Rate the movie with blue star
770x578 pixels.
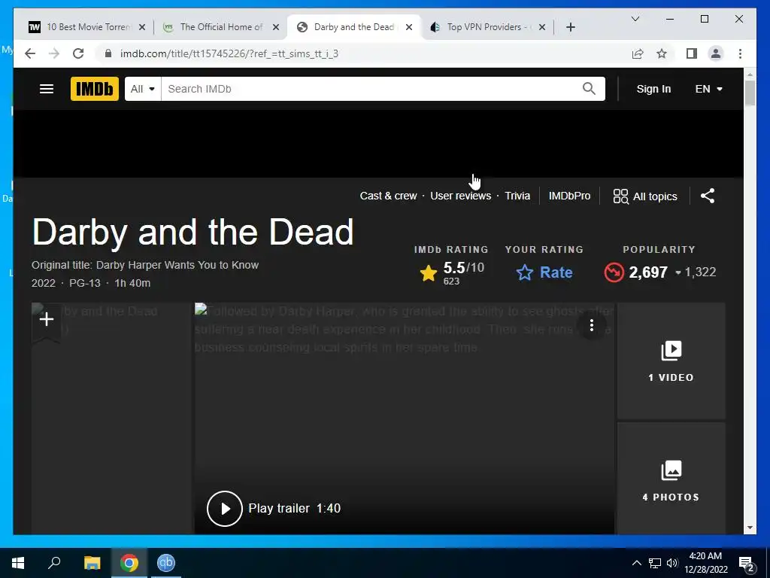tap(544, 272)
